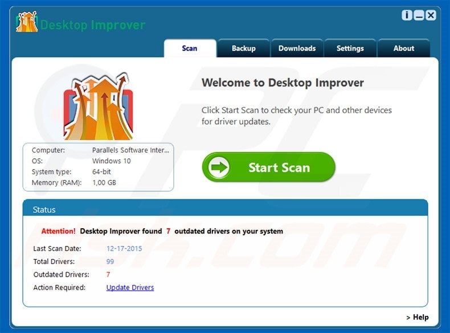This screenshot has height=333, width=450.
Task: Click the Action Required label
Action: point(59,287)
